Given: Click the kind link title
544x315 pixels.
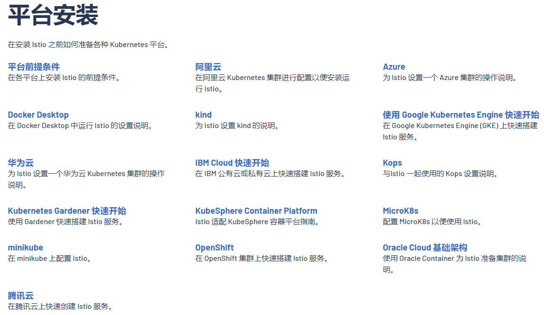Looking at the screenshot, I should (x=203, y=115).
